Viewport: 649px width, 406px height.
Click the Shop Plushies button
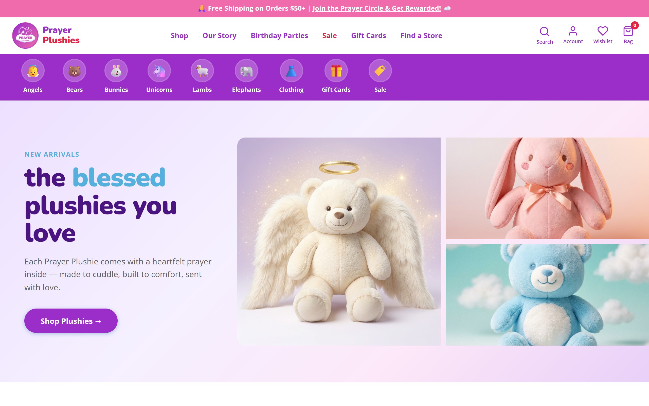(x=71, y=321)
